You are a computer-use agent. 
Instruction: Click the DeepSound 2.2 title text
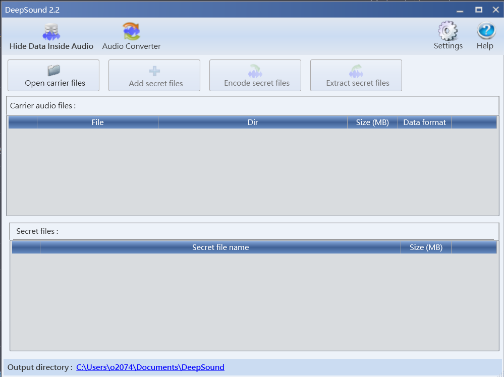point(32,10)
